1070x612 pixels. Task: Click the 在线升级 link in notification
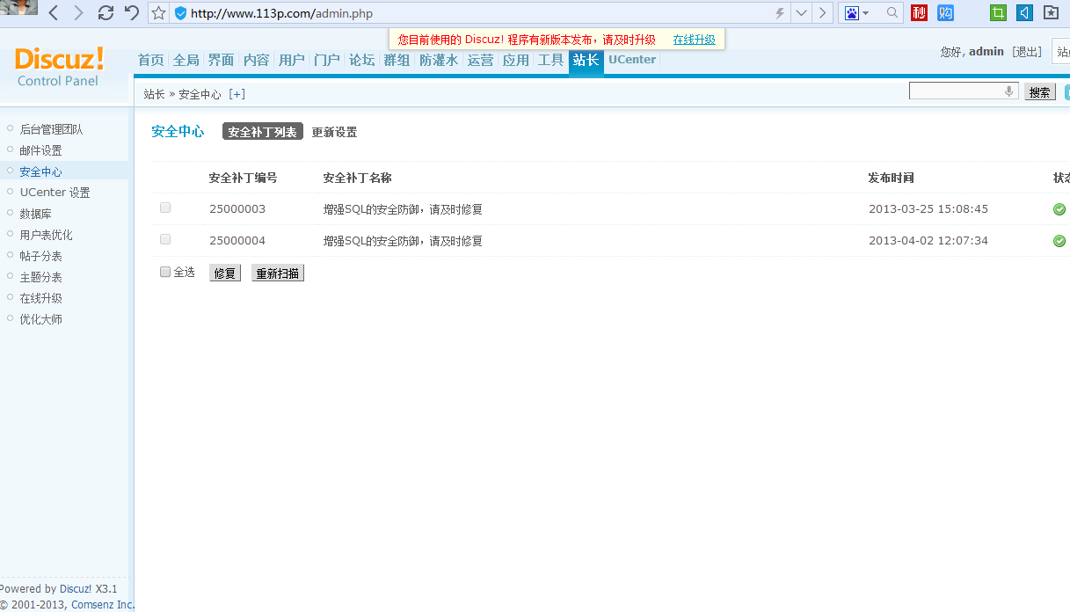coord(694,40)
